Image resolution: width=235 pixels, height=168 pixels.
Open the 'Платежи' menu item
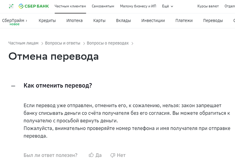pyautogui.click(x=184, y=20)
